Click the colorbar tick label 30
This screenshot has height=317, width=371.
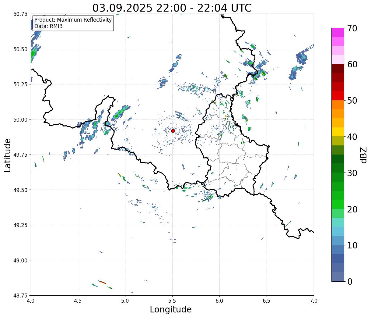point(352,173)
